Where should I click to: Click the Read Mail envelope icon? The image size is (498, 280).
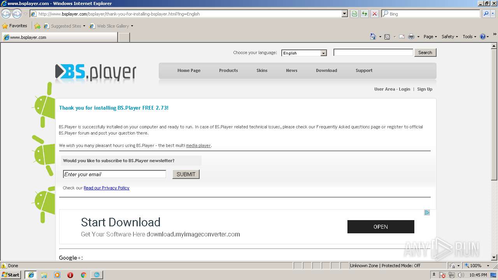tap(402, 37)
